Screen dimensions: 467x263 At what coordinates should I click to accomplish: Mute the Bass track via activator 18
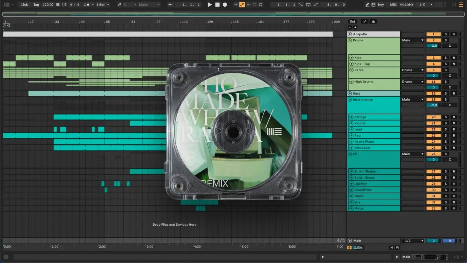tap(433, 94)
